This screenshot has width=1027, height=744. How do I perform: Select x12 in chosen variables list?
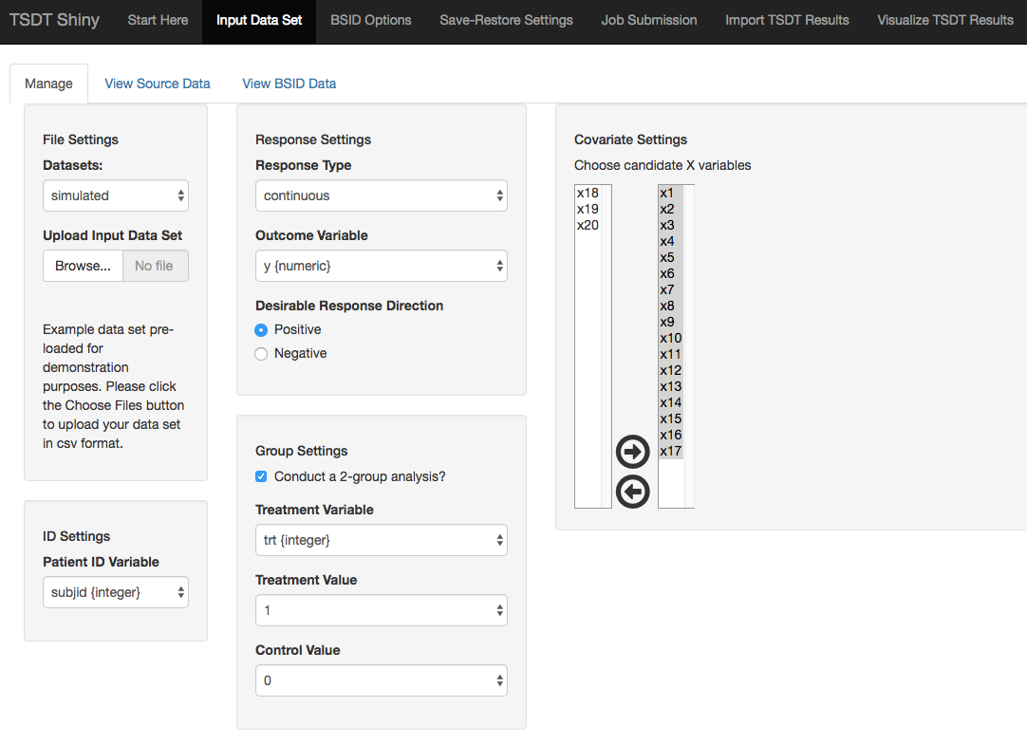pos(671,371)
